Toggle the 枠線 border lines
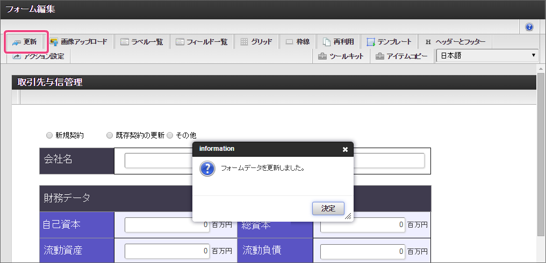 click(x=297, y=42)
